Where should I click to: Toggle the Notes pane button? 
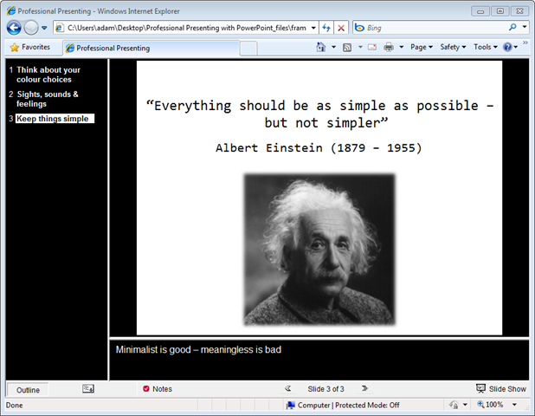pos(158,389)
